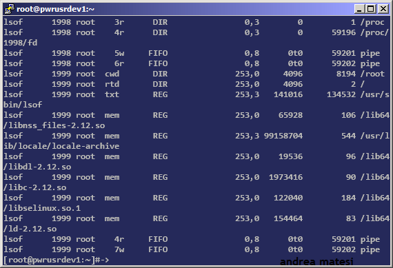Click the /proc path in the first row
The height and width of the screenshot is (268, 393).
click(x=372, y=23)
